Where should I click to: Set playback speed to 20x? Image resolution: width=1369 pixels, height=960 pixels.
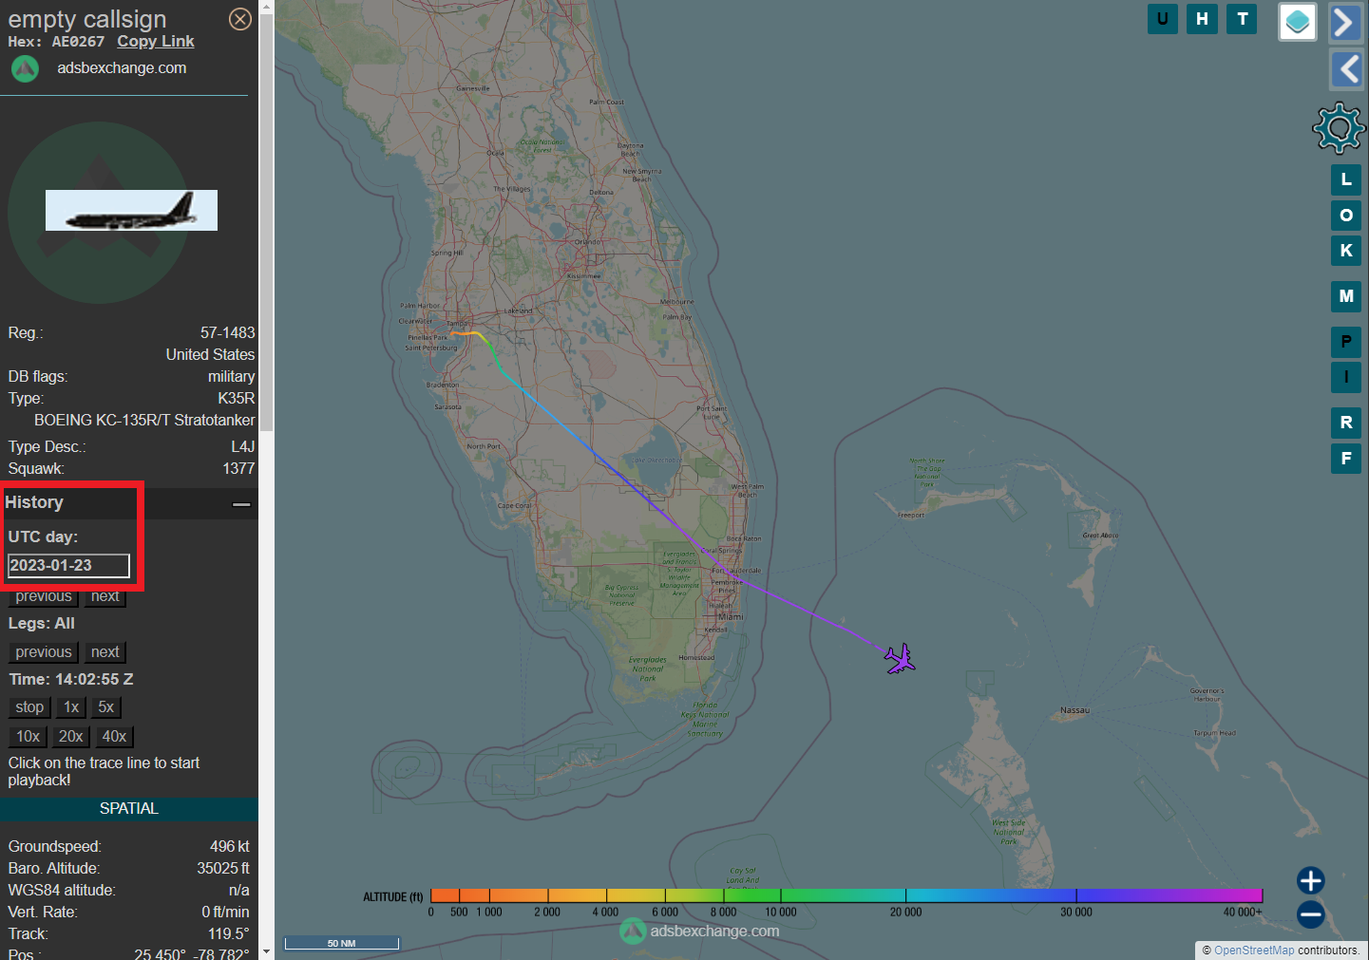[70, 737]
